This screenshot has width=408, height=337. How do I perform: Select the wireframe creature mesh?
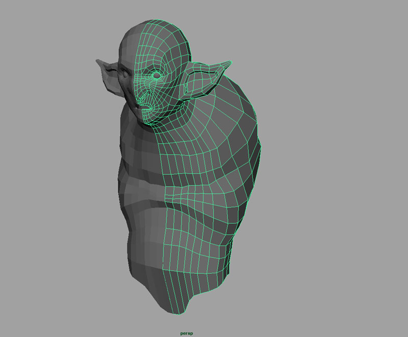pos(198,166)
